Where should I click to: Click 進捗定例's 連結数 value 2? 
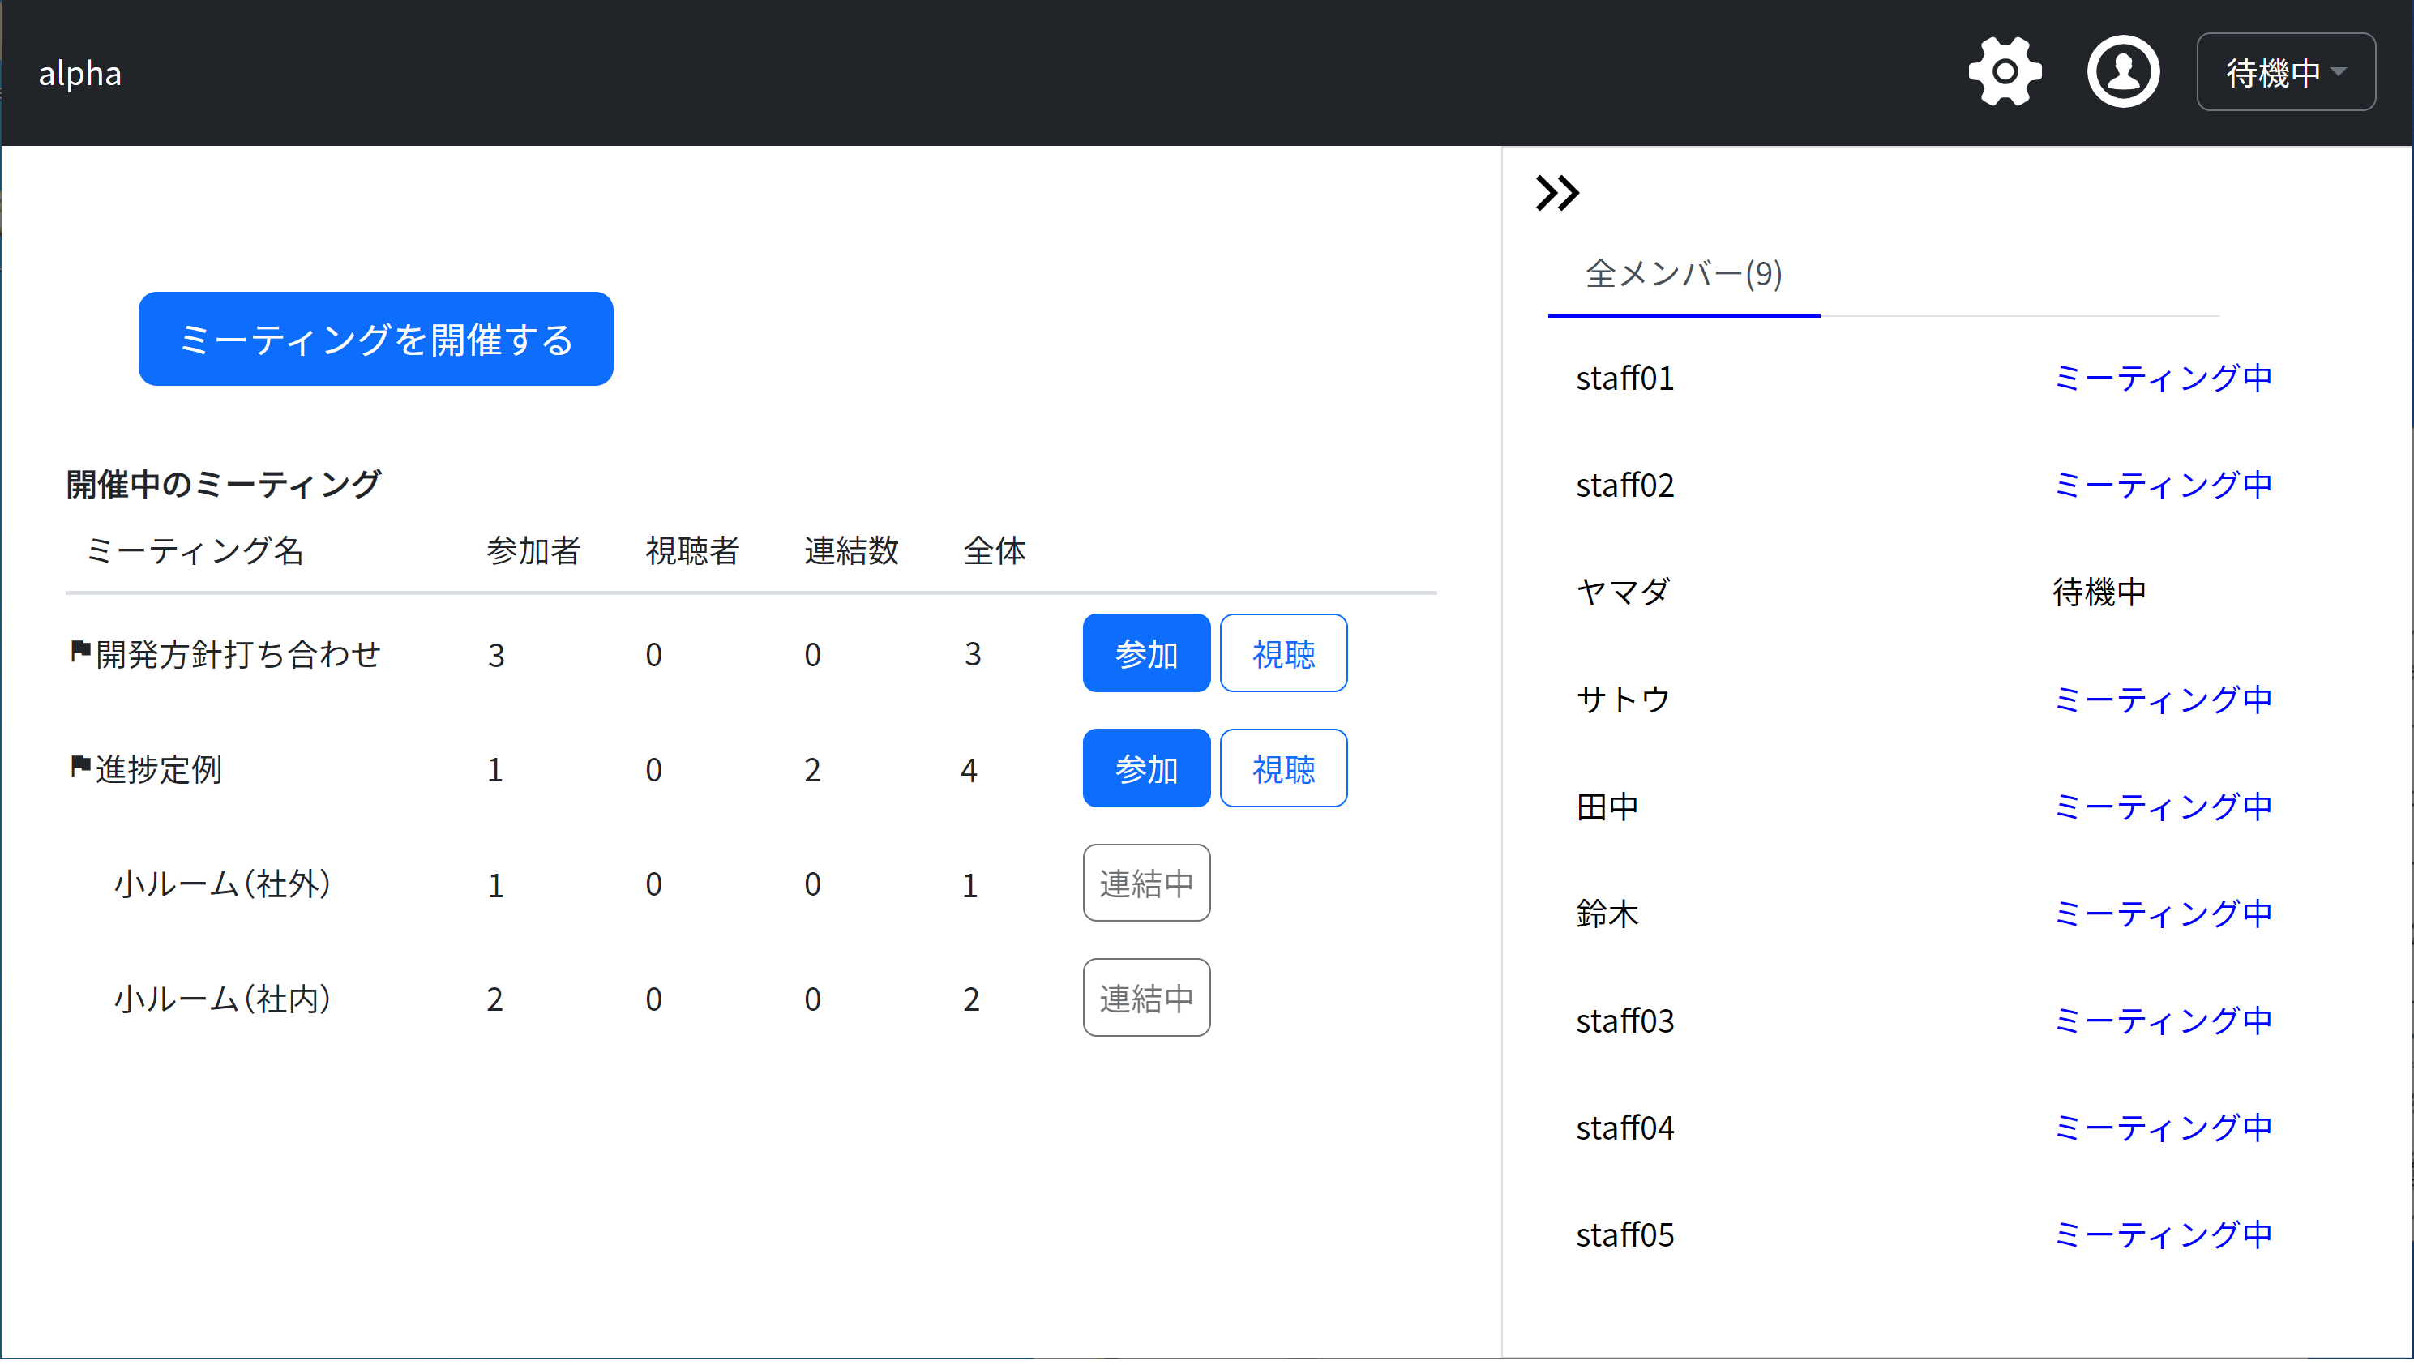point(812,771)
